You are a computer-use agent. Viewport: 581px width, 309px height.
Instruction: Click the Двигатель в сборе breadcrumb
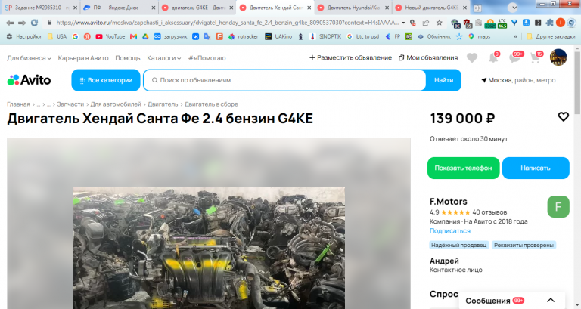(211, 104)
